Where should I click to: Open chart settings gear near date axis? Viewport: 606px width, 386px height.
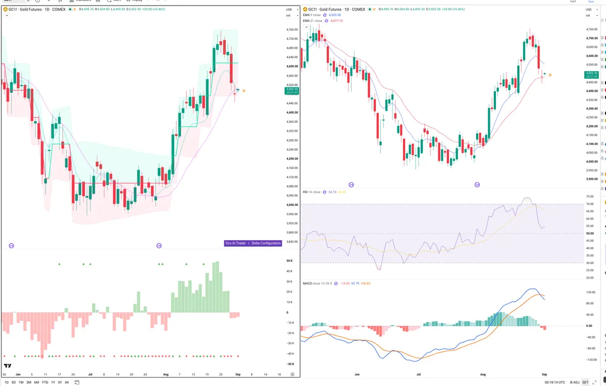[x=292, y=374]
